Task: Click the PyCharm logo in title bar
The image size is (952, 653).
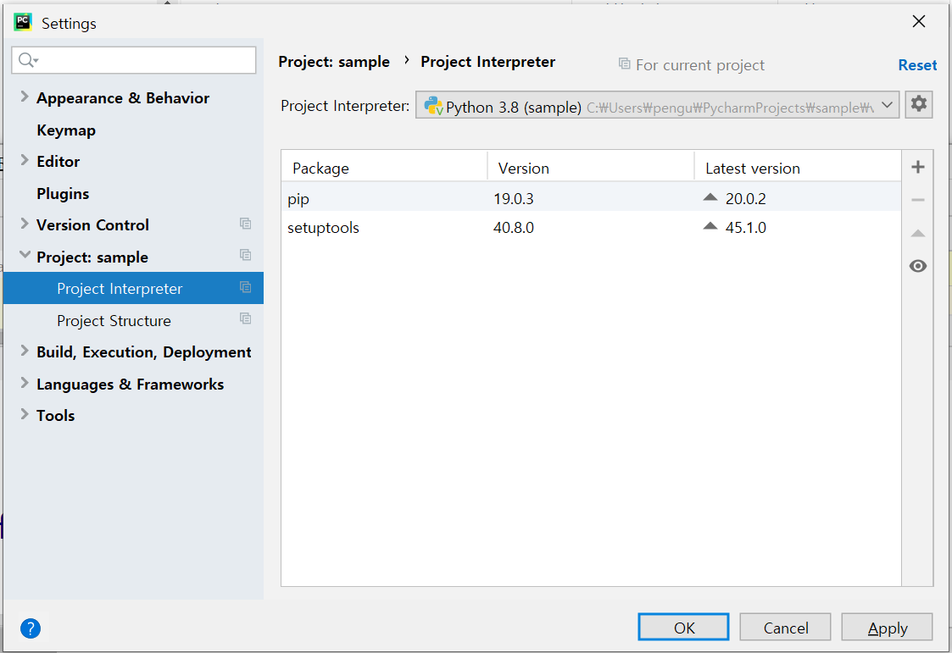Action: pos(23,22)
